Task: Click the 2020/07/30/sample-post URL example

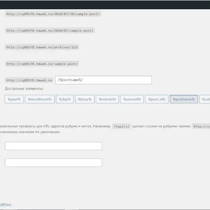Action: (x=53, y=14)
